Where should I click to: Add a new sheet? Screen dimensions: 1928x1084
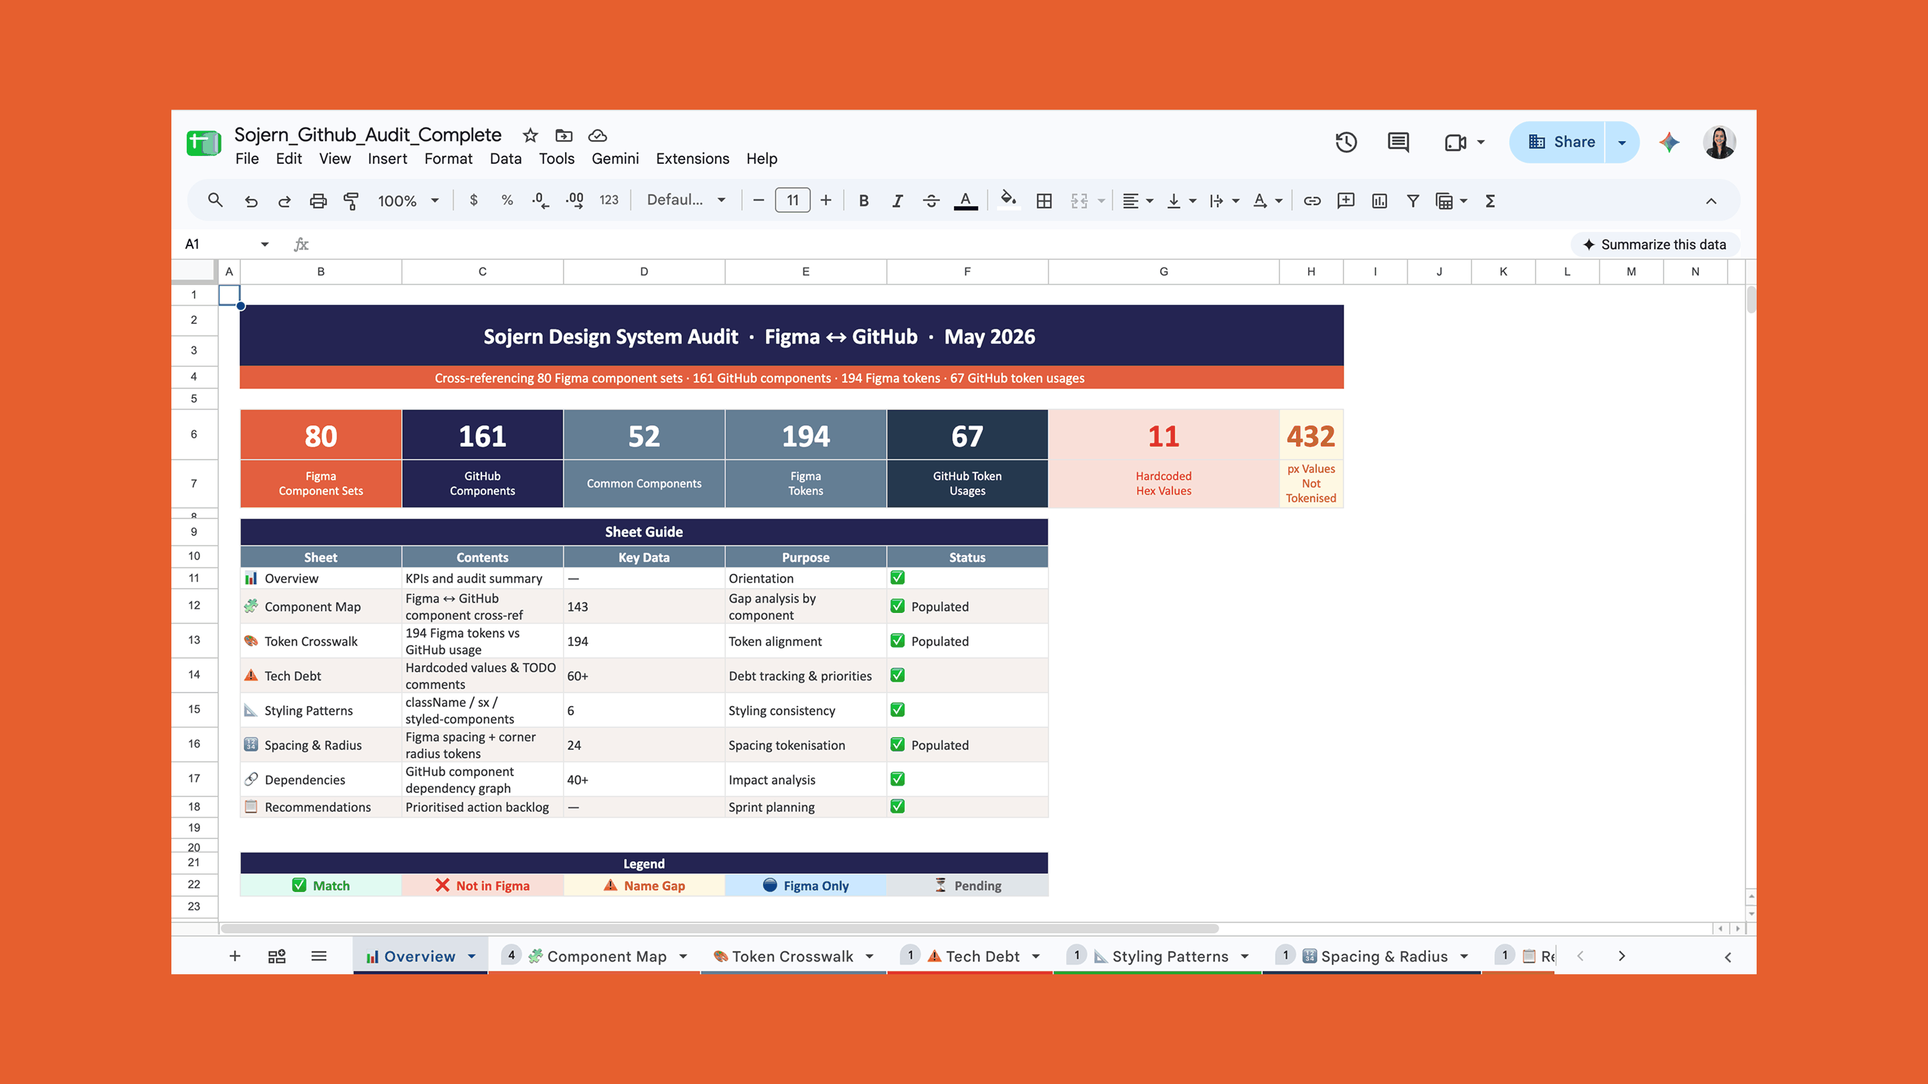point(235,956)
